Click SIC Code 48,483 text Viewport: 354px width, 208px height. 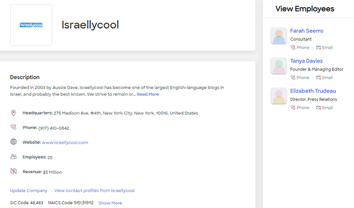27,203
